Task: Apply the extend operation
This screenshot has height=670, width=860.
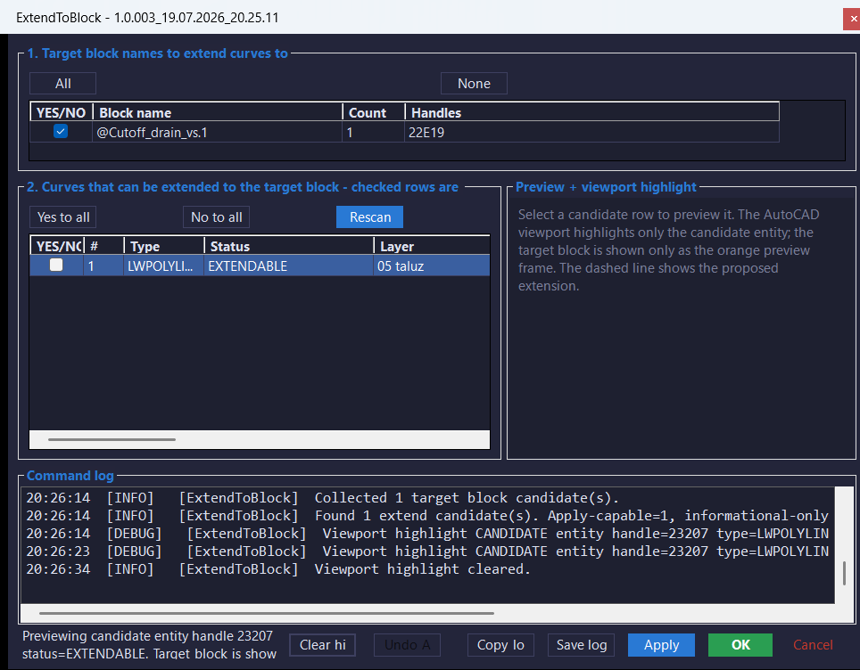Action: click(661, 645)
